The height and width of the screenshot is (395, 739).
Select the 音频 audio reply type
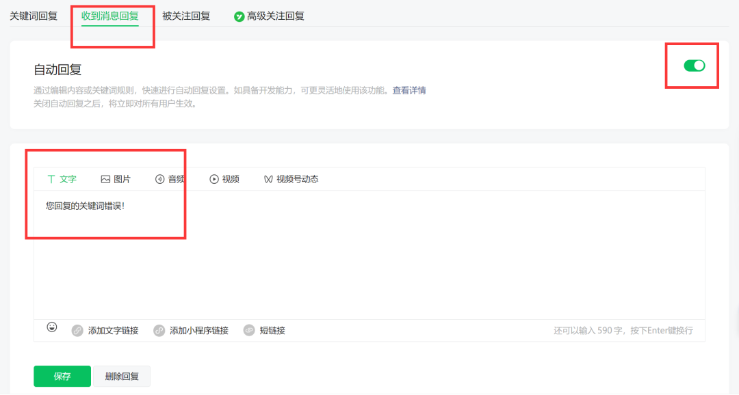(x=171, y=179)
